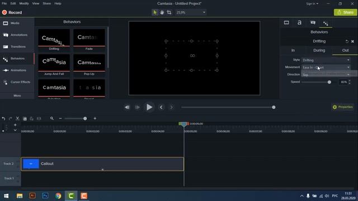Add a new track

[x=15, y=125]
